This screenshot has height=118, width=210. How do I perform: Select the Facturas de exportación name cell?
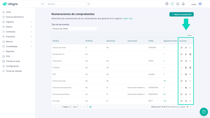[x=62, y=88]
